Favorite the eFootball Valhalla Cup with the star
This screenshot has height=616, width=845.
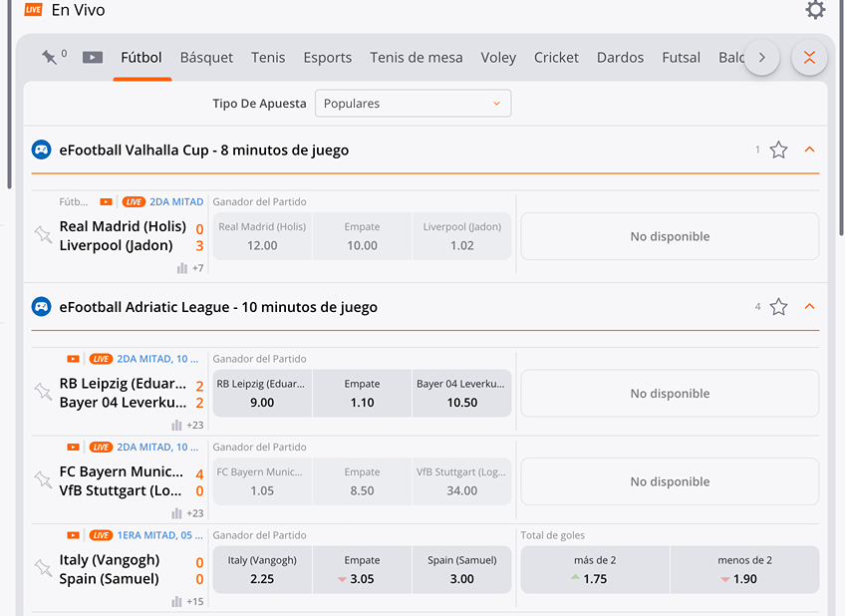click(778, 149)
